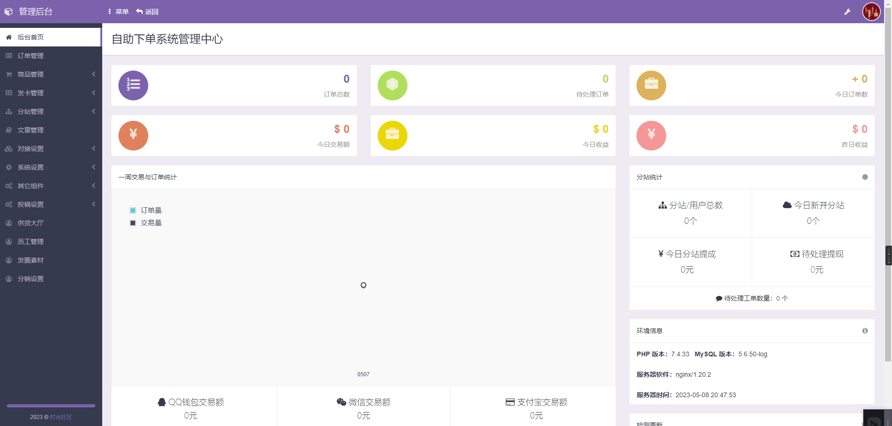
Task: Click the 对接设置 icon in sidebar
Action: 8,148
